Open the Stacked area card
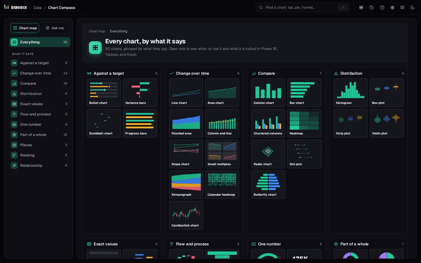421x263 pixels. click(x=186, y=123)
